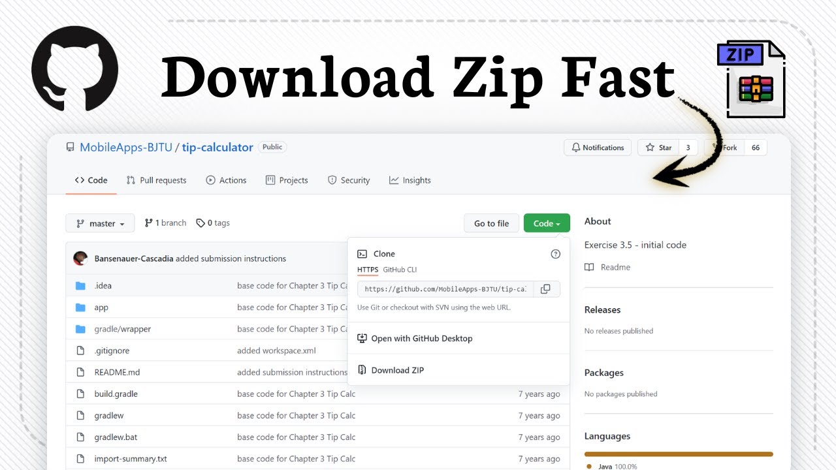This screenshot has height=470, width=836.
Task: Click the 'added workspace.xml' commit message
Action: click(x=276, y=351)
